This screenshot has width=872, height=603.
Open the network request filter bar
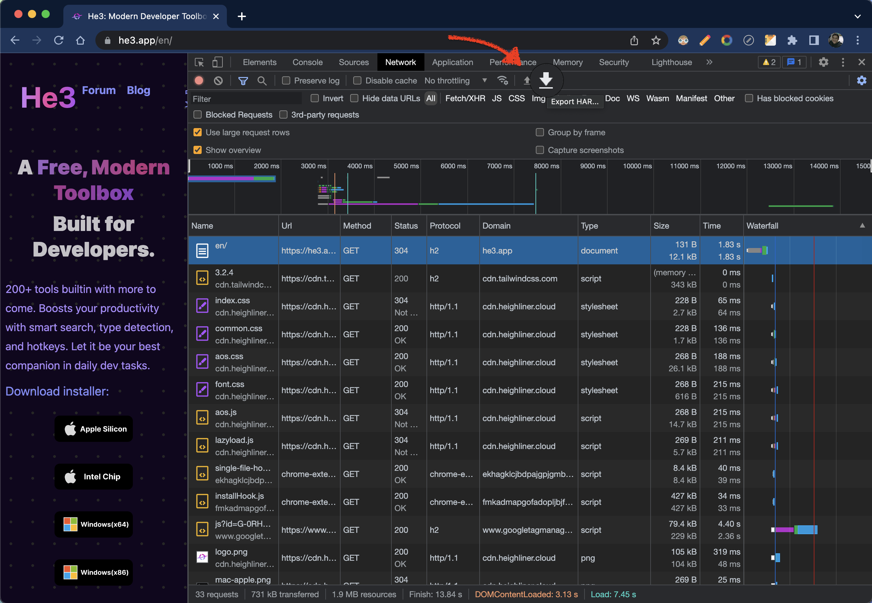[x=243, y=80]
